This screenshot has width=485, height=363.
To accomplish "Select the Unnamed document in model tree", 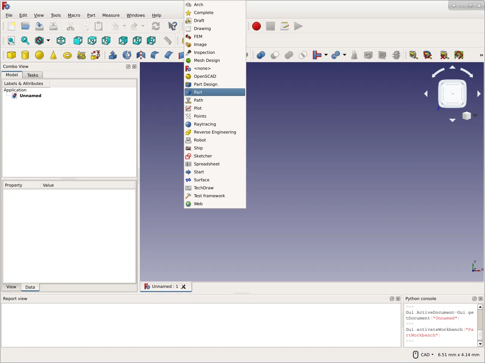I will point(30,96).
